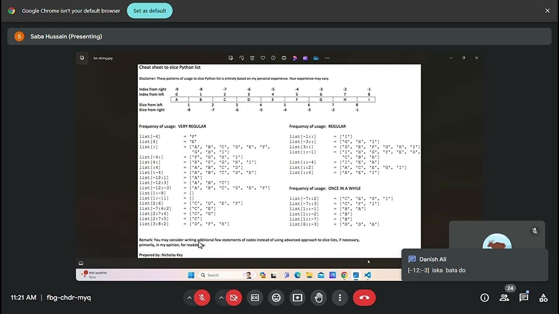Open Google Chrome from the shared taskbar

[x=344, y=275]
